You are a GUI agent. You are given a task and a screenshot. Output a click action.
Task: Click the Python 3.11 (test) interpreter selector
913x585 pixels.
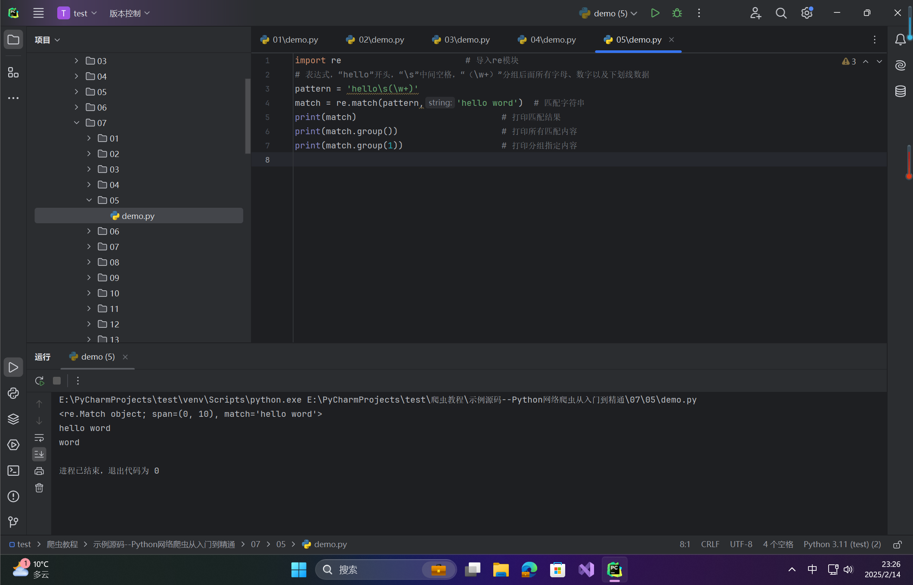pyautogui.click(x=842, y=545)
